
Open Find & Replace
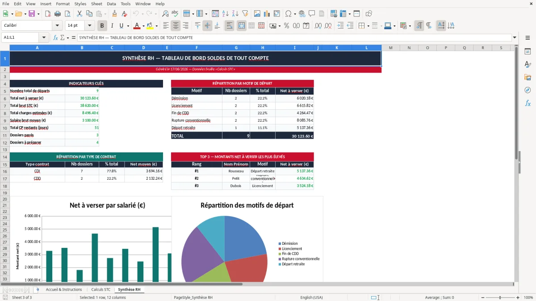[165, 14]
